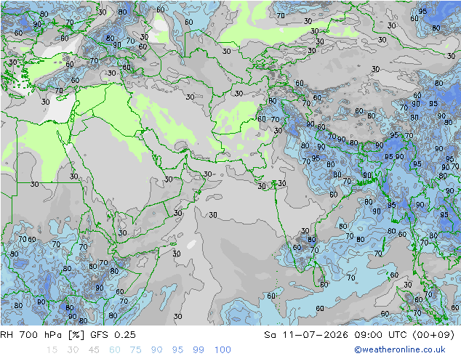Image resolution: width=461 pixels, height=356 pixels.
Task: Click legend value 60 in the bottom scale
Action: pos(115,350)
